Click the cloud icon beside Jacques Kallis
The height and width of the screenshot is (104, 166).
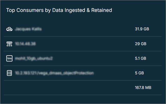coord(9,29)
